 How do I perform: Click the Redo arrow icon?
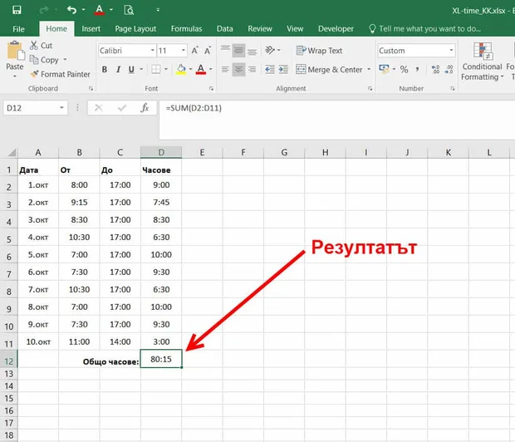[44, 10]
